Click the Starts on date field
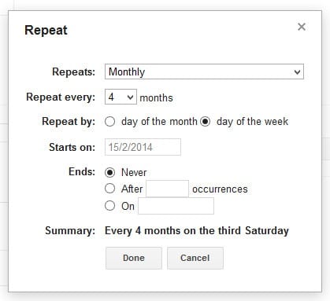The width and height of the screenshot is (330, 301). [143, 147]
